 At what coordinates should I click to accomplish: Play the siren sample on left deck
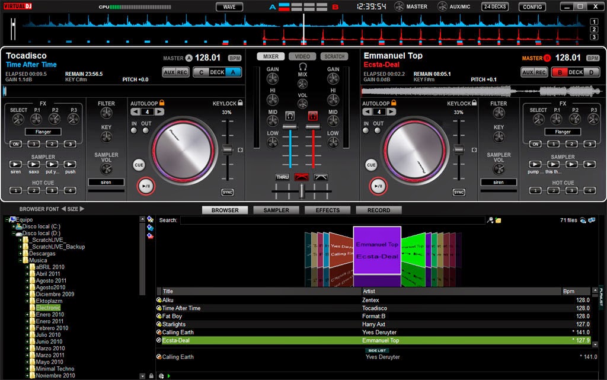point(15,164)
